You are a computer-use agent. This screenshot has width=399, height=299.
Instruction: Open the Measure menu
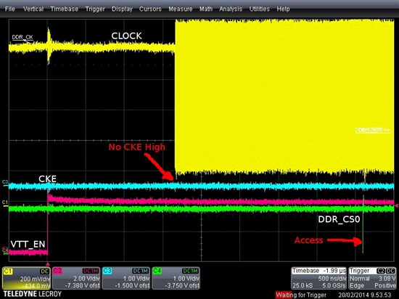(181, 9)
